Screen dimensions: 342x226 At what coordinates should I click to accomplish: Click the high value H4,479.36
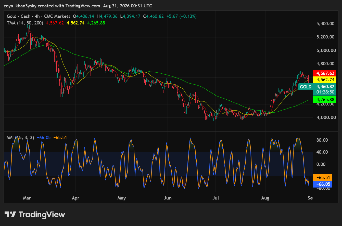[x=107, y=16]
